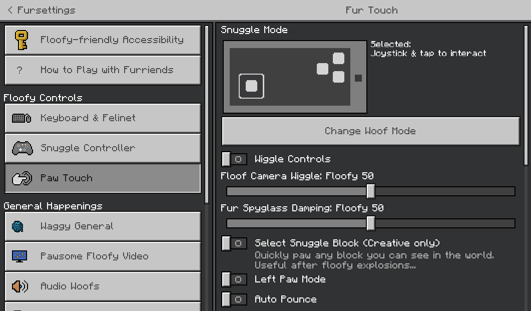Click the Snuggle Mode joystick layout preview
Screen dimensions: 531x311
pyautogui.click(x=295, y=77)
